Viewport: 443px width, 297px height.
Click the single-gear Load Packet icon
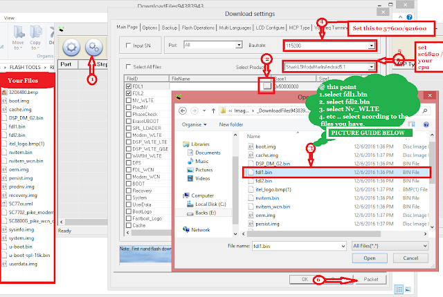(71, 47)
